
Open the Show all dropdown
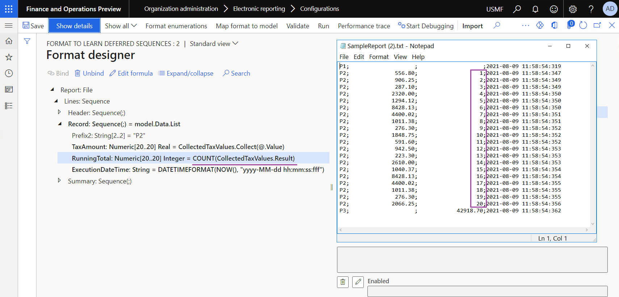tap(121, 26)
